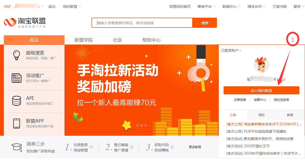
Task: Click the graduation cap 简单三步 icon
Action: pos(17,147)
